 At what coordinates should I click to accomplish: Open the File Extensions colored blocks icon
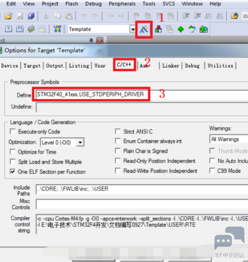pyautogui.click(x=158, y=29)
